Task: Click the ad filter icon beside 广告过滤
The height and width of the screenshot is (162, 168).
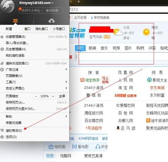Action: pos(2,70)
